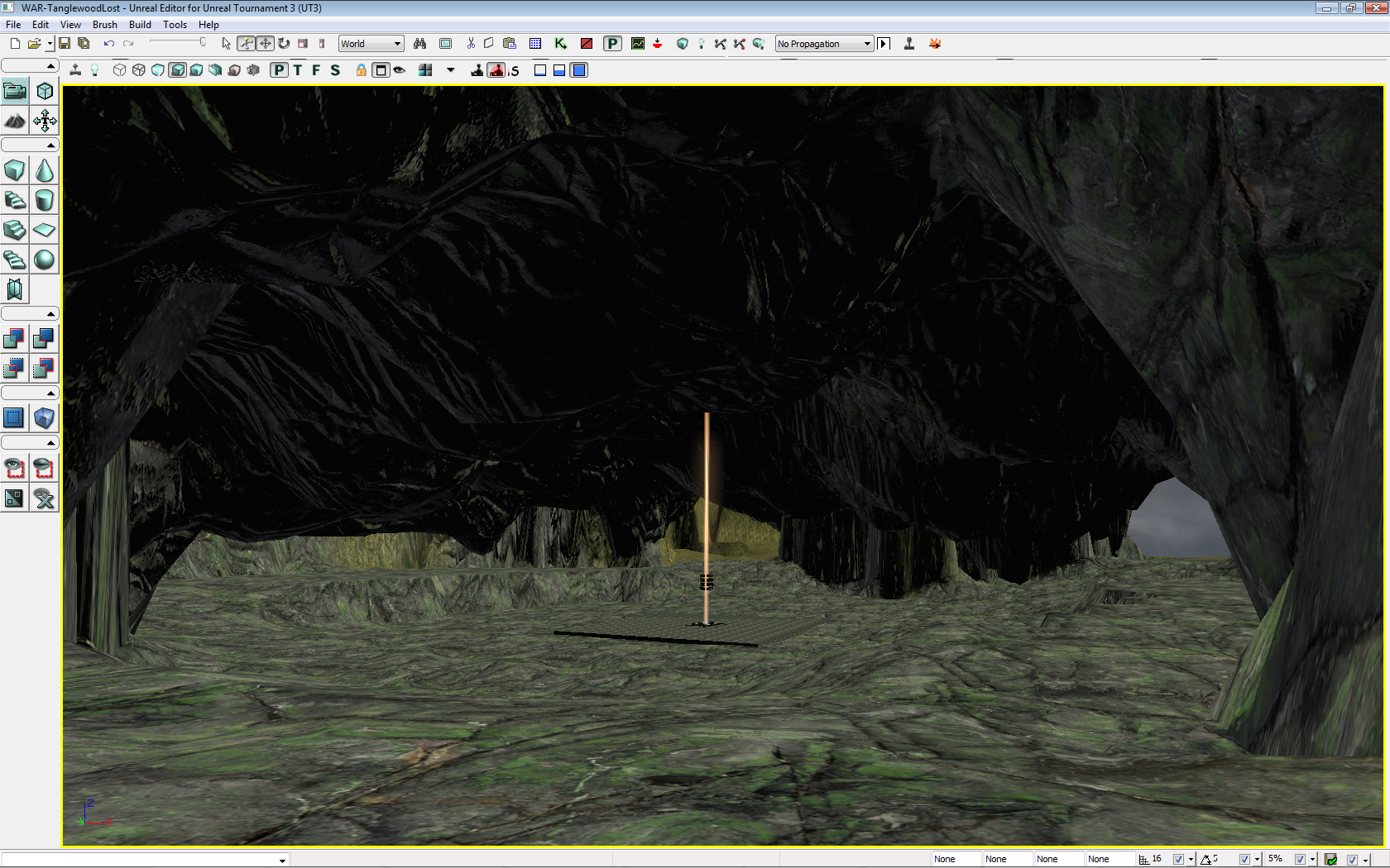The image size is (1390, 868).
Task: Activate Geometry mode (cube icon)
Action: [x=45, y=91]
